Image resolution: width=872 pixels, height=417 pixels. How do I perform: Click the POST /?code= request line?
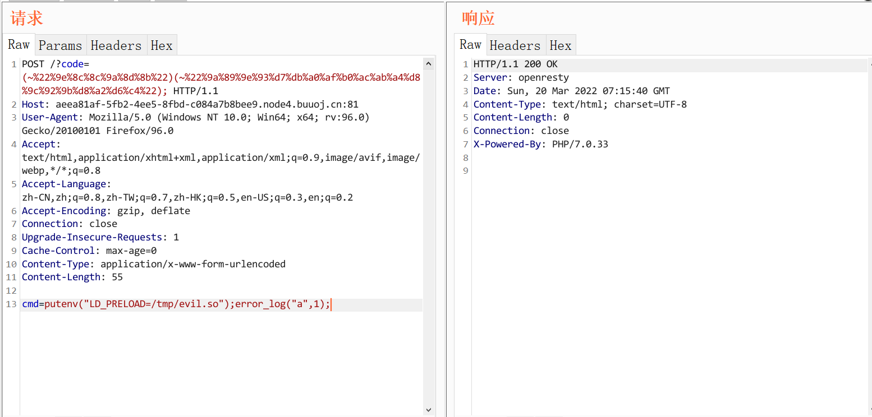56,64
